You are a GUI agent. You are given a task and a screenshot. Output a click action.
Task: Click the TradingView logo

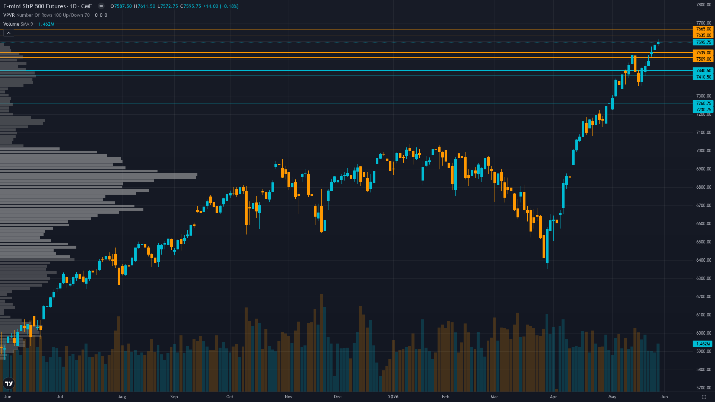(x=9, y=383)
